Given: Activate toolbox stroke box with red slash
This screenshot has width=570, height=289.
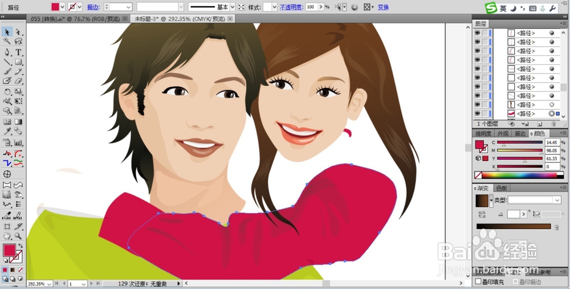Looking at the screenshot, I should (x=15, y=257).
